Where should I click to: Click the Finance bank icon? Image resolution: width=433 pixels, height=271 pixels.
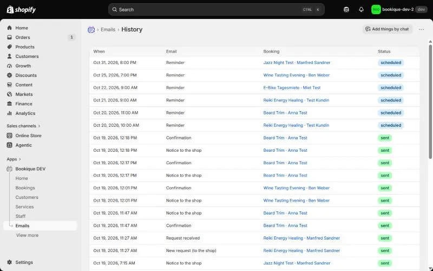click(9, 104)
